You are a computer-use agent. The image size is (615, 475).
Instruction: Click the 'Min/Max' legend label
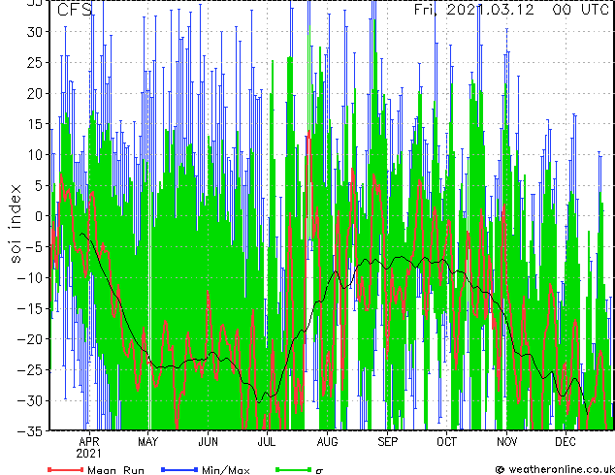[226, 470]
